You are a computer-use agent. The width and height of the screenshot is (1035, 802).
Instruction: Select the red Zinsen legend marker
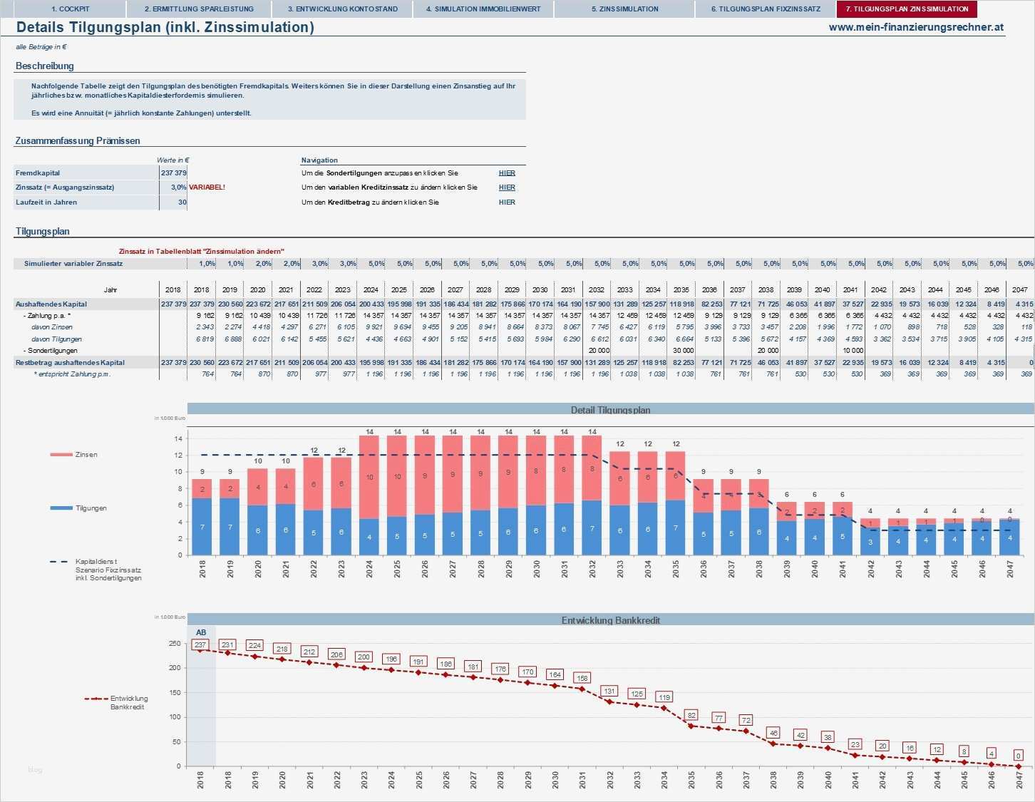(x=60, y=454)
